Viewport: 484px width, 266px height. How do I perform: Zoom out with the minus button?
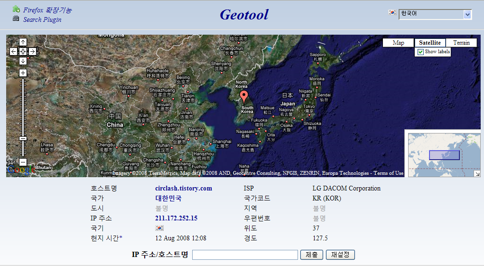pyautogui.click(x=23, y=162)
